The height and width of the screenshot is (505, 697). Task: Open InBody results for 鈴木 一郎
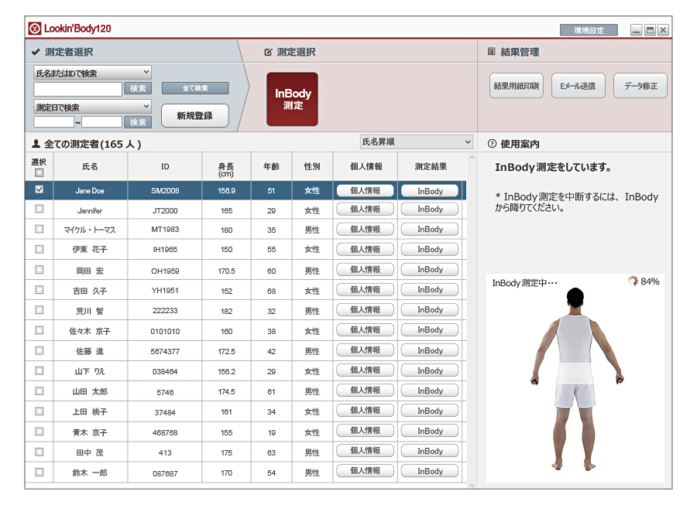tap(430, 471)
